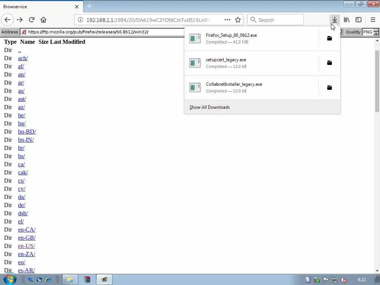The width and height of the screenshot is (380, 285).
Task: Open the bn-IN/ directory link
Action: coord(26,140)
